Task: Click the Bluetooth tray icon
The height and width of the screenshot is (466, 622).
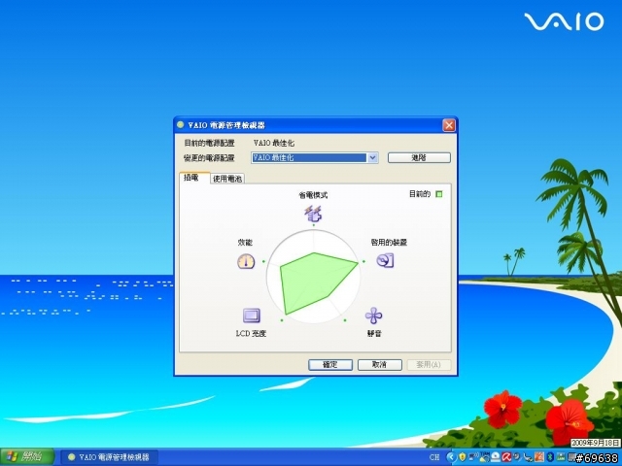Action: (550, 457)
